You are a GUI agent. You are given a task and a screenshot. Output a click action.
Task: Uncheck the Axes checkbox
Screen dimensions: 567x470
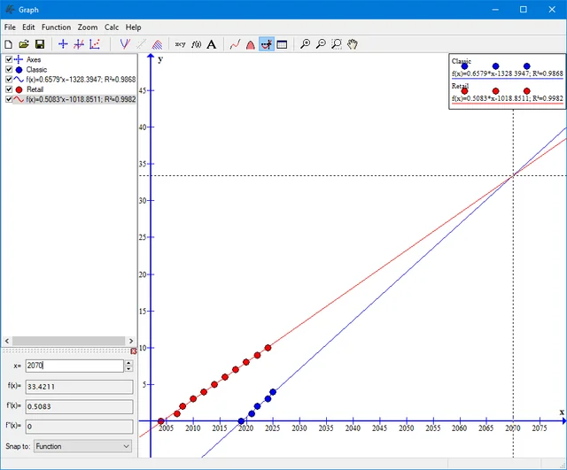click(9, 59)
